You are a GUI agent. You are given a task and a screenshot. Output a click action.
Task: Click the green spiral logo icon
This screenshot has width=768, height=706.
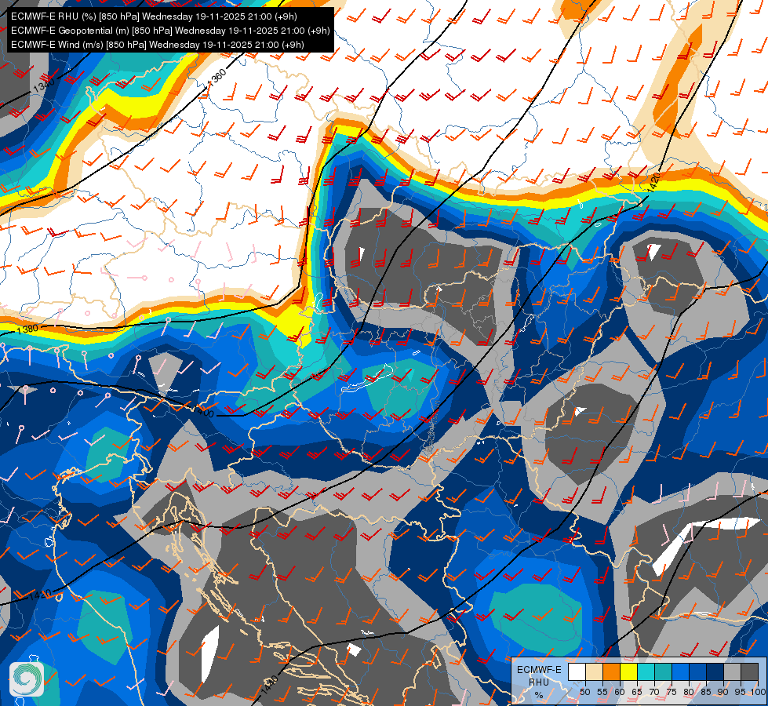(x=27, y=679)
